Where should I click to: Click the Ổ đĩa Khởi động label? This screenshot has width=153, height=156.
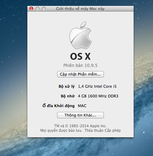click(x=58, y=106)
